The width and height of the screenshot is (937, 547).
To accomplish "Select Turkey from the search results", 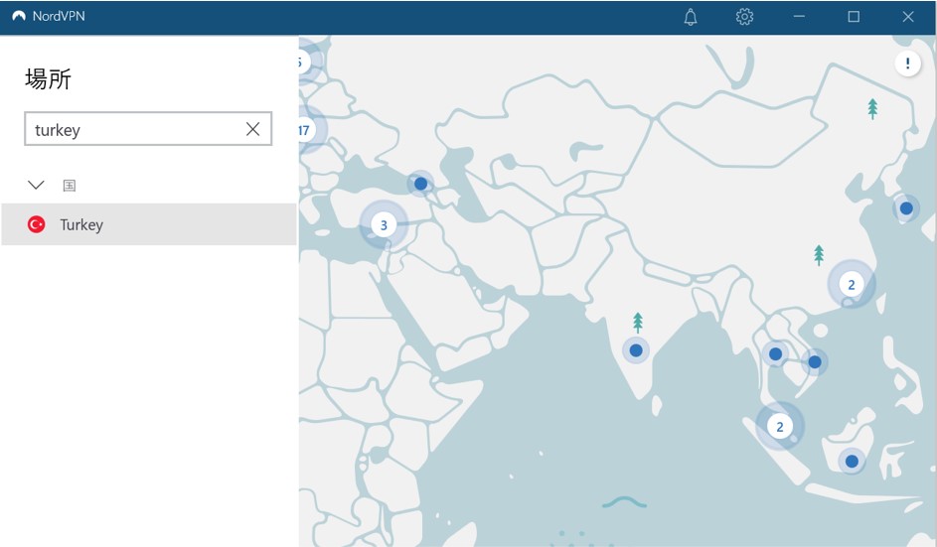I will (x=149, y=224).
